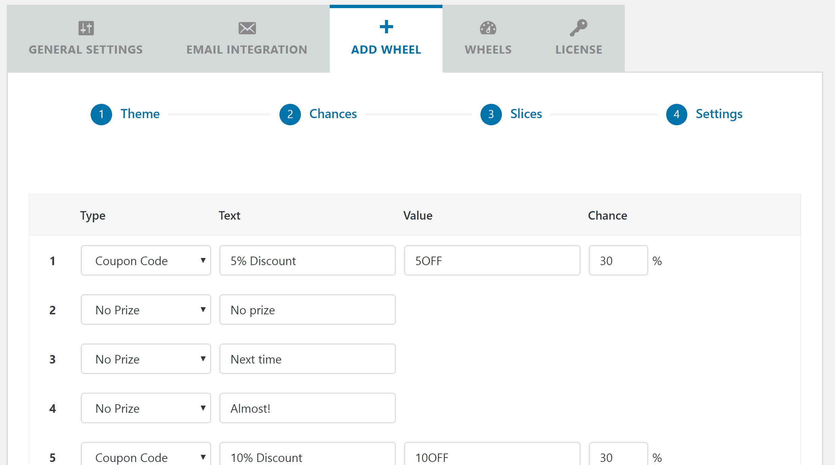Click the Settings step link text
Screen dimensions: 835x465
pyautogui.click(x=719, y=114)
